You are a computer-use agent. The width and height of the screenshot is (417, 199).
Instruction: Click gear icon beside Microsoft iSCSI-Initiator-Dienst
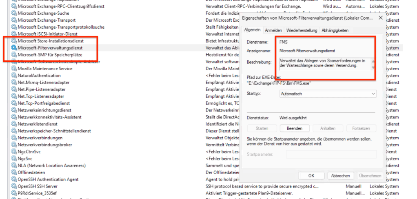pyautogui.click(x=14, y=34)
